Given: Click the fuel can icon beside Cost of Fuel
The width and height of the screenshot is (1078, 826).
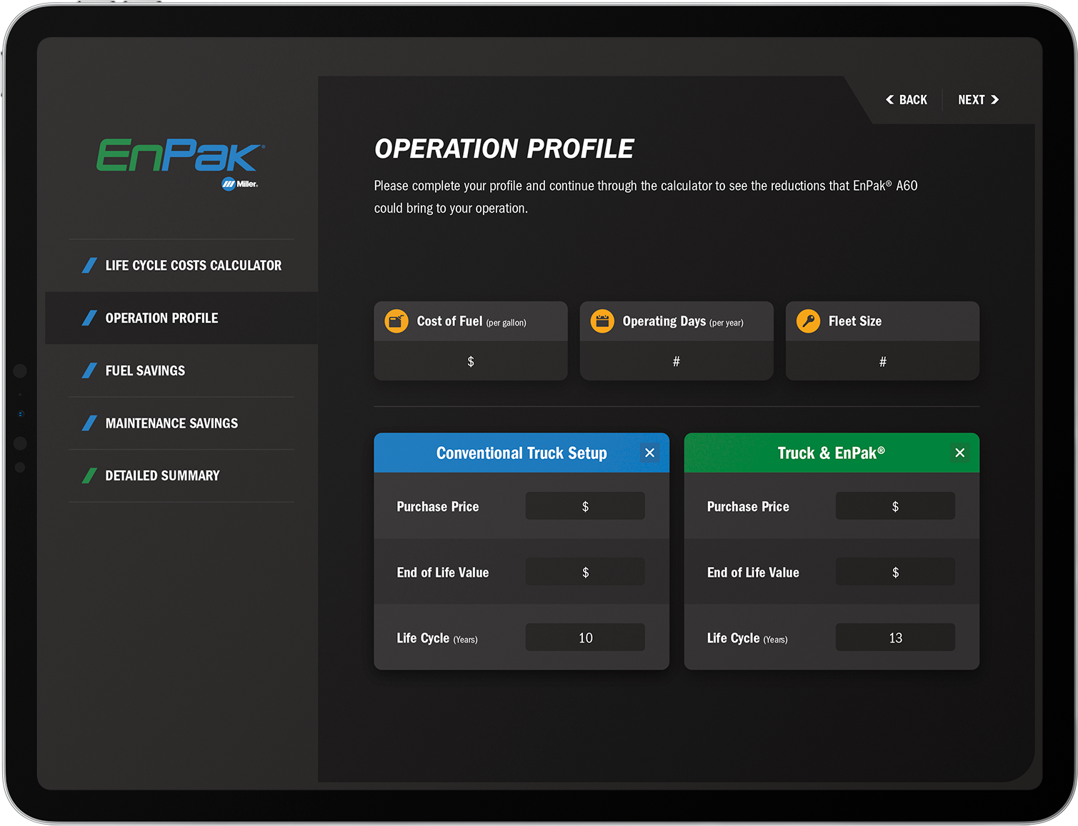Looking at the screenshot, I should point(396,321).
